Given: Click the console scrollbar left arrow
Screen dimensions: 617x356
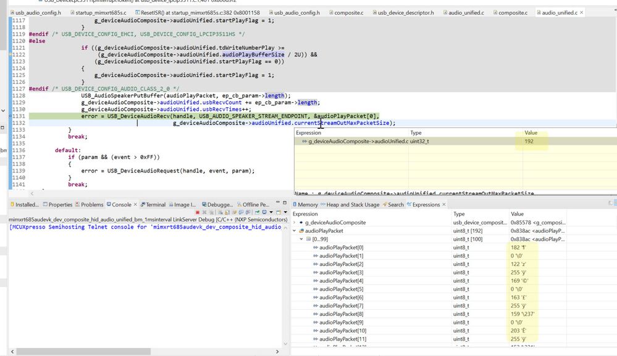Looking at the screenshot, I should 12,351.
